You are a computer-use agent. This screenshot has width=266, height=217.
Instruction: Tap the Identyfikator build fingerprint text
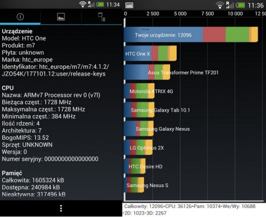[x=55, y=70]
